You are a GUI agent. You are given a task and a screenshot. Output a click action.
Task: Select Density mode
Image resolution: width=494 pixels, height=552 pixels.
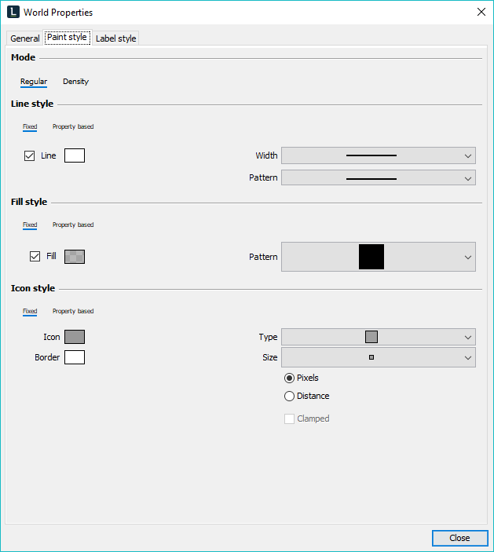pyautogui.click(x=75, y=82)
